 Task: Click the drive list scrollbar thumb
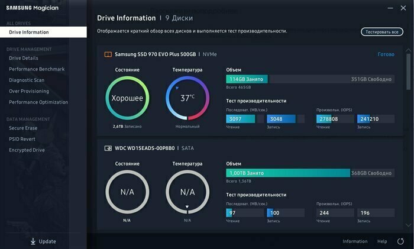[409, 72]
